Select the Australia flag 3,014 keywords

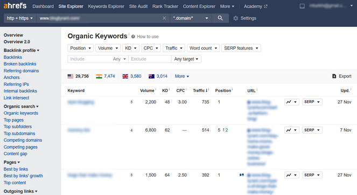[158, 76]
